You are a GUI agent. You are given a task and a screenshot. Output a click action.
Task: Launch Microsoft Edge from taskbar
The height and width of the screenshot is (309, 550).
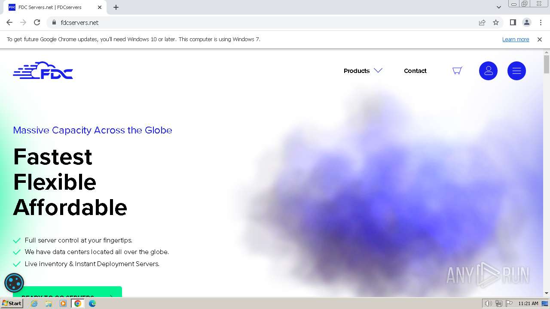coord(92,303)
